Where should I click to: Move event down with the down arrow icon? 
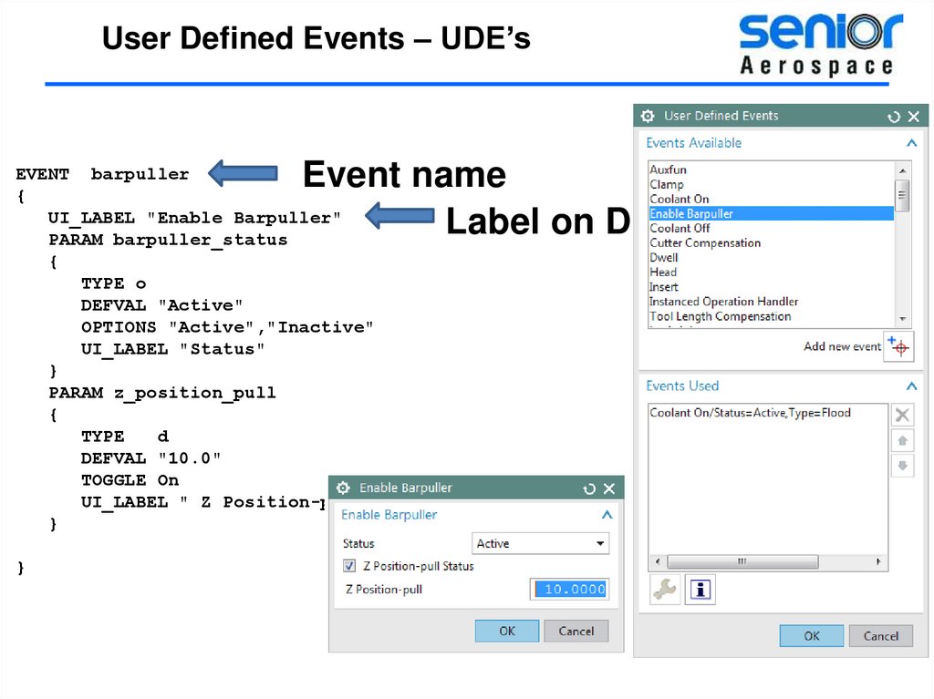click(x=902, y=466)
